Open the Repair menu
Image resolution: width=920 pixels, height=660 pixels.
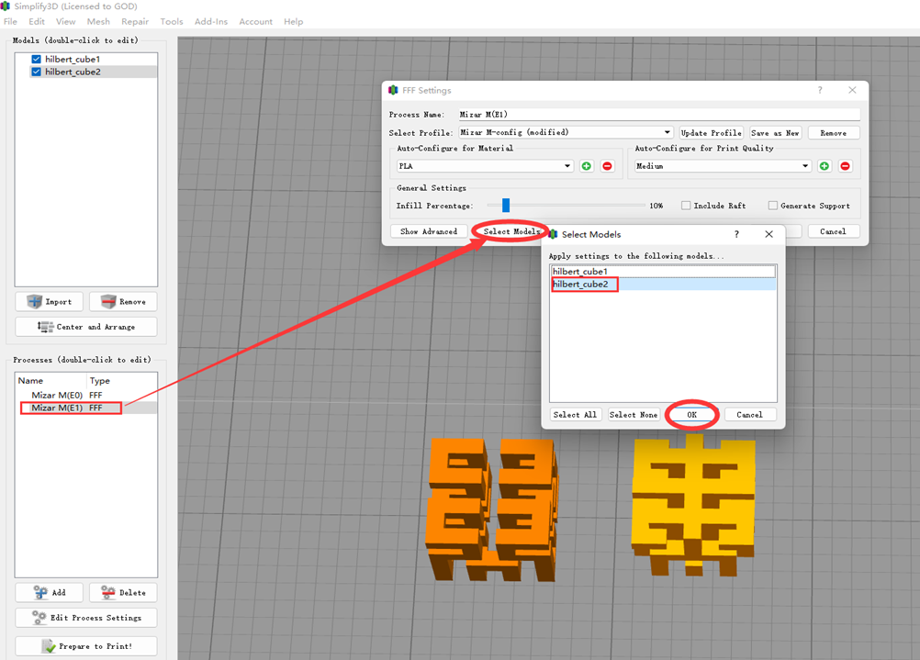point(135,22)
